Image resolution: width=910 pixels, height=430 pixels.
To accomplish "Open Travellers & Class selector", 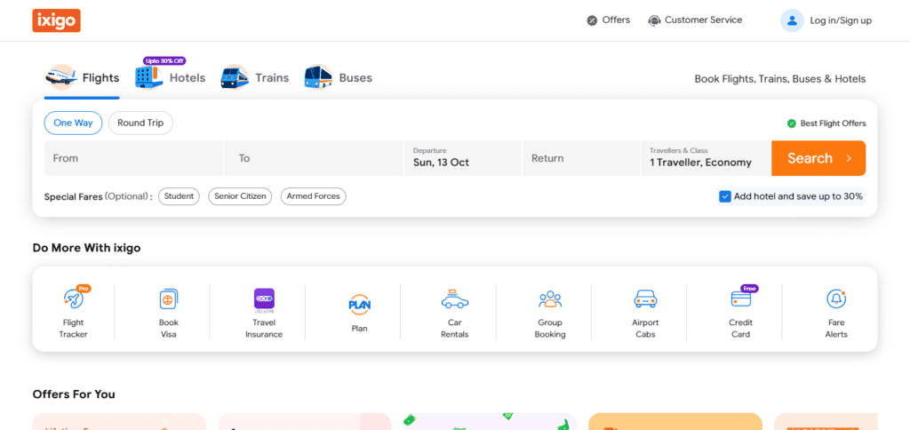I will click(706, 158).
